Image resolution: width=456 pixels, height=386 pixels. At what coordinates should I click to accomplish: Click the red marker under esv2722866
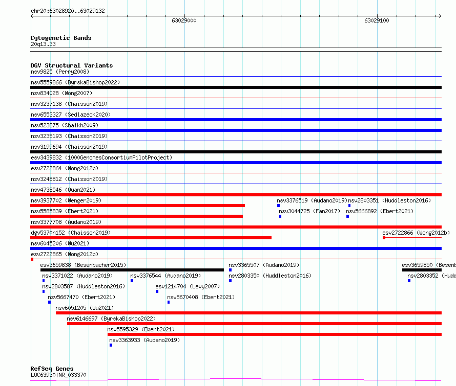point(384,238)
